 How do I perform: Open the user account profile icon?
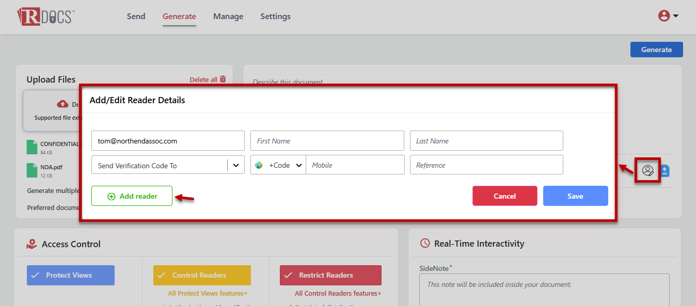pyautogui.click(x=664, y=16)
